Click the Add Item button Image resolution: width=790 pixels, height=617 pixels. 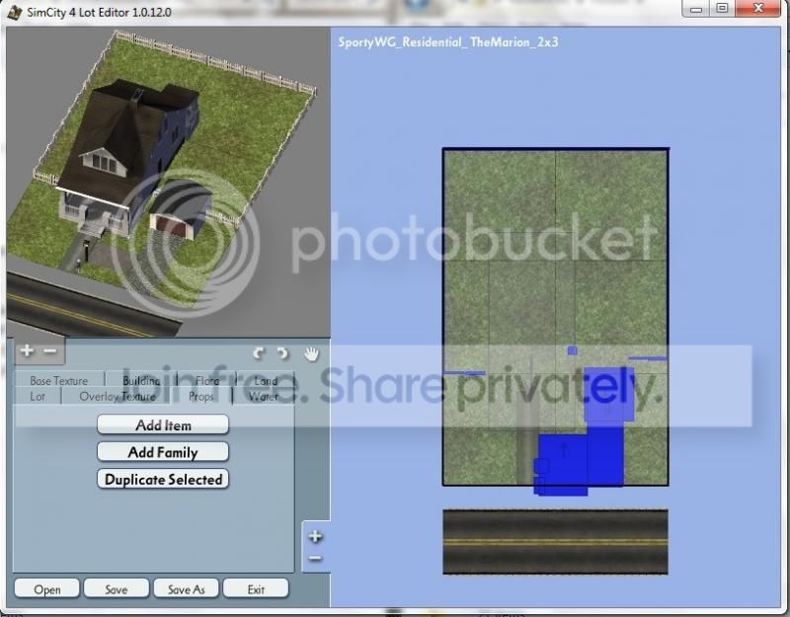(163, 425)
